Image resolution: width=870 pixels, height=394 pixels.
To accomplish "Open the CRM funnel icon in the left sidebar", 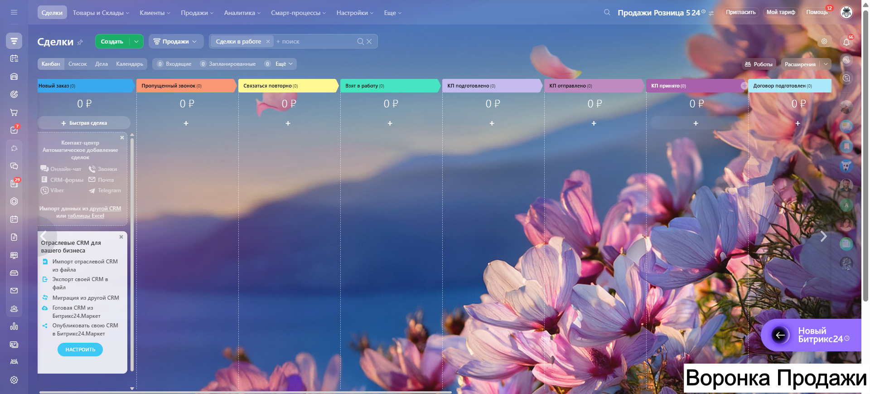I will [x=14, y=41].
